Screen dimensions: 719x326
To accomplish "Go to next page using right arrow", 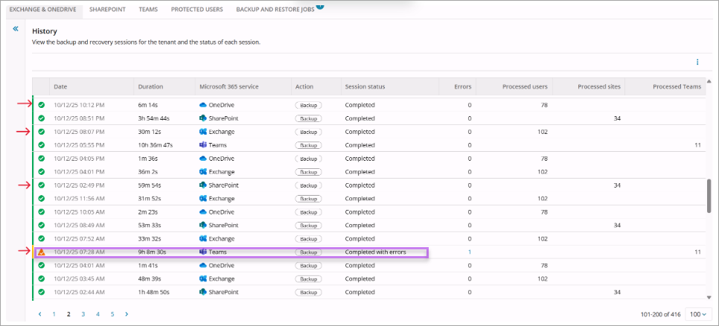I will coord(127,314).
